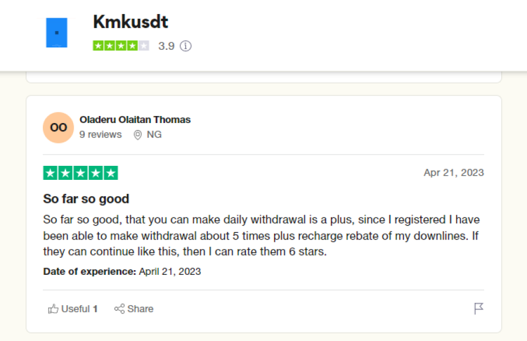Flag this review with the flag icon
The image size is (527, 341).
pyautogui.click(x=478, y=308)
